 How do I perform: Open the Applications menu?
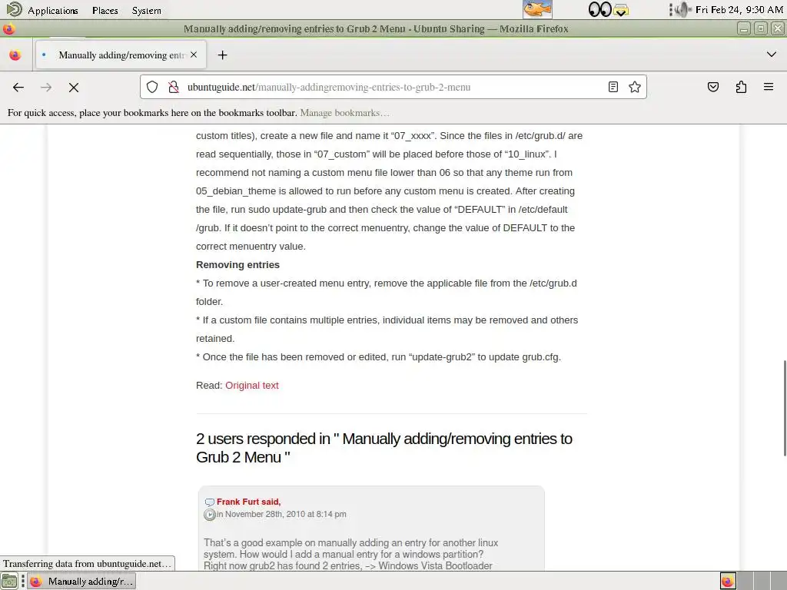[53, 10]
